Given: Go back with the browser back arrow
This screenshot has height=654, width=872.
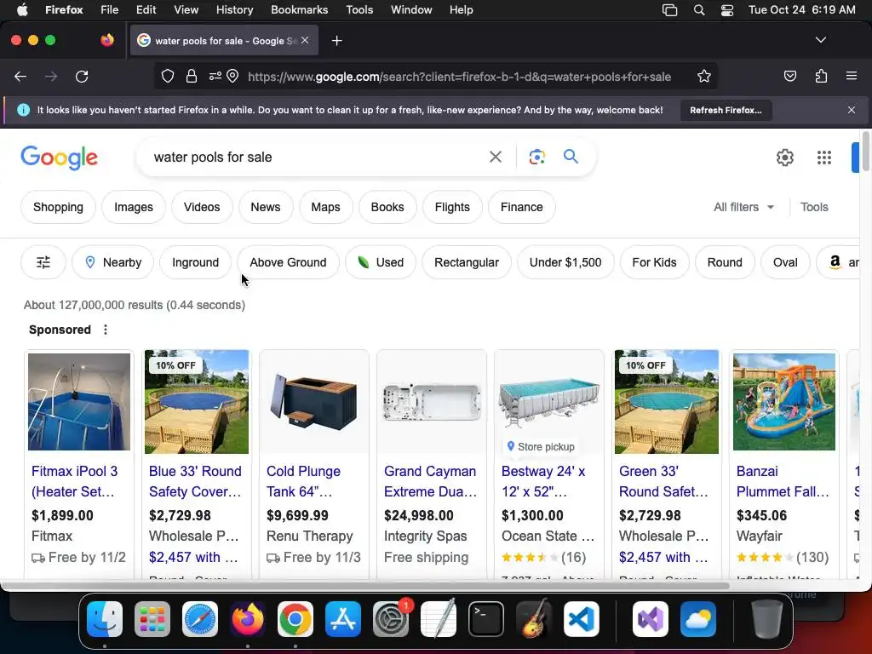Looking at the screenshot, I should click(x=20, y=76).
